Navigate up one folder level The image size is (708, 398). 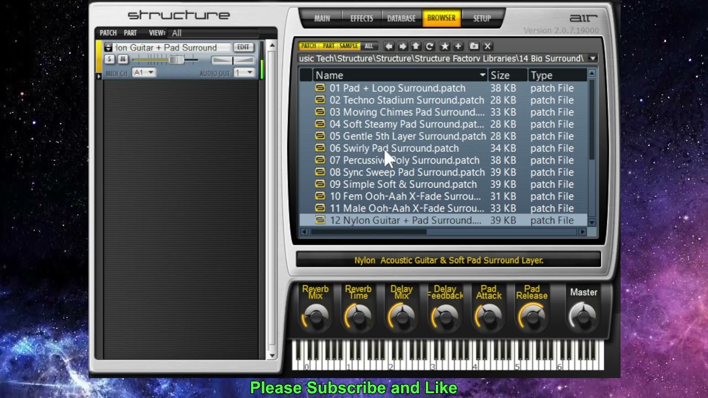pos(416,46)
